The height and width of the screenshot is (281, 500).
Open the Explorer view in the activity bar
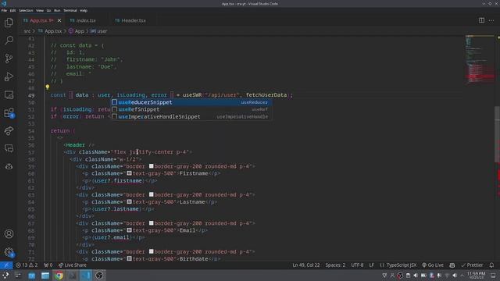click(9, 23)
